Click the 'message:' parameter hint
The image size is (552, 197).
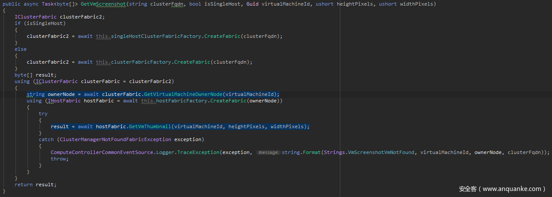(268, 153)
